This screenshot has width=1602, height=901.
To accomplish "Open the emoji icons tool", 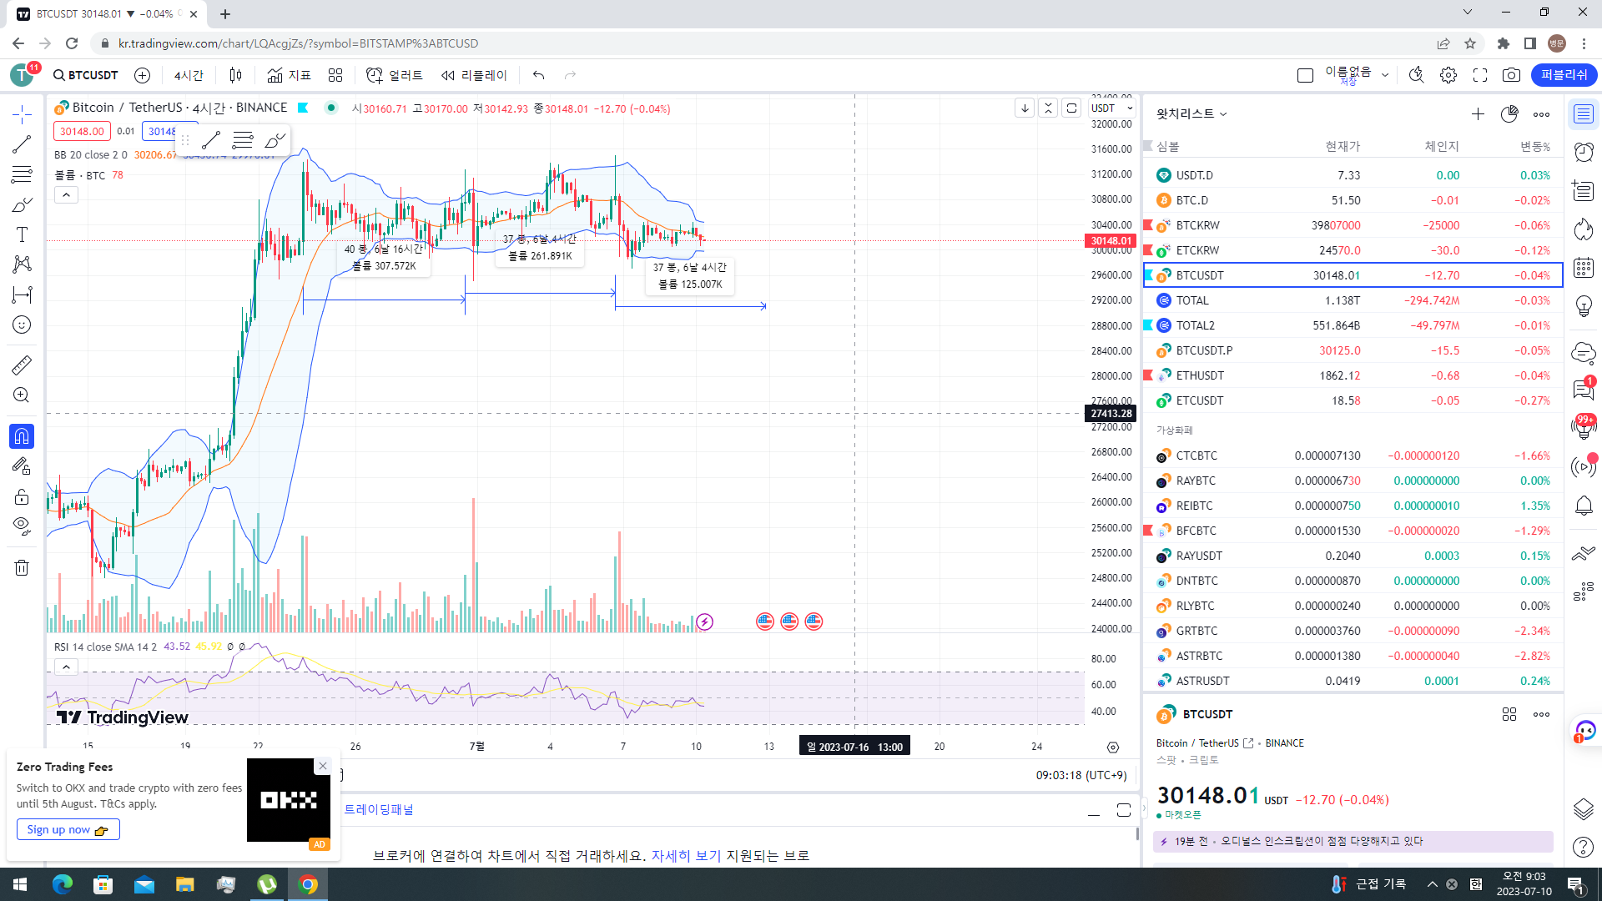I will [x=22, y=325].
